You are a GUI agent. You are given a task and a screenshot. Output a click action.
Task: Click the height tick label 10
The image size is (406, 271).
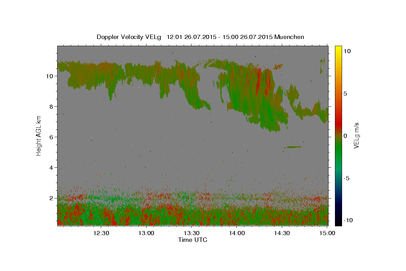(x=50, y=76)
